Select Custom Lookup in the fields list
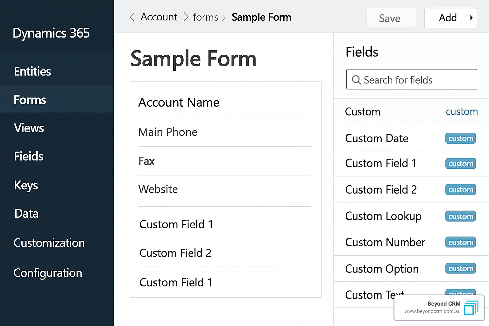The width and height of the screenshot is (489, 326). coord(411,216)
